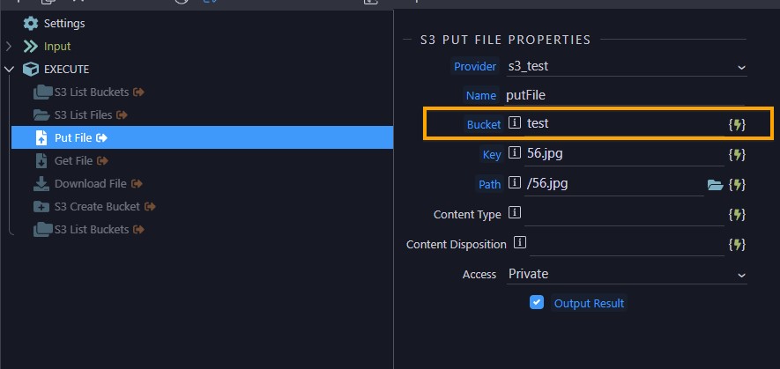Open the Bucket field data binding picker
Image resolution: width=780 pixels, height=369 pixels.
pos(737,124)
